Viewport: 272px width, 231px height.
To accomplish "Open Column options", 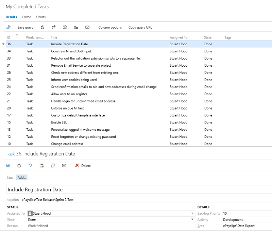I will pyautogui.click(x=110, y=27).
